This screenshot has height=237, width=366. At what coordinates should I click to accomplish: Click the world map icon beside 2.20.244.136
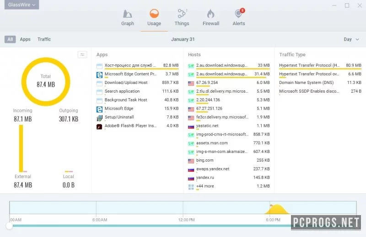coord(191,100)
